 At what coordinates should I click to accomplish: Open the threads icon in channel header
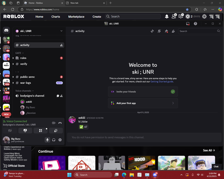pos(152,31)
